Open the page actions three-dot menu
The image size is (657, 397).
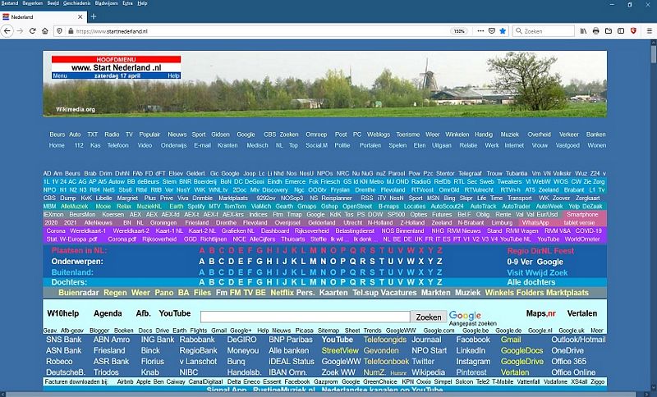click(480, 31)
